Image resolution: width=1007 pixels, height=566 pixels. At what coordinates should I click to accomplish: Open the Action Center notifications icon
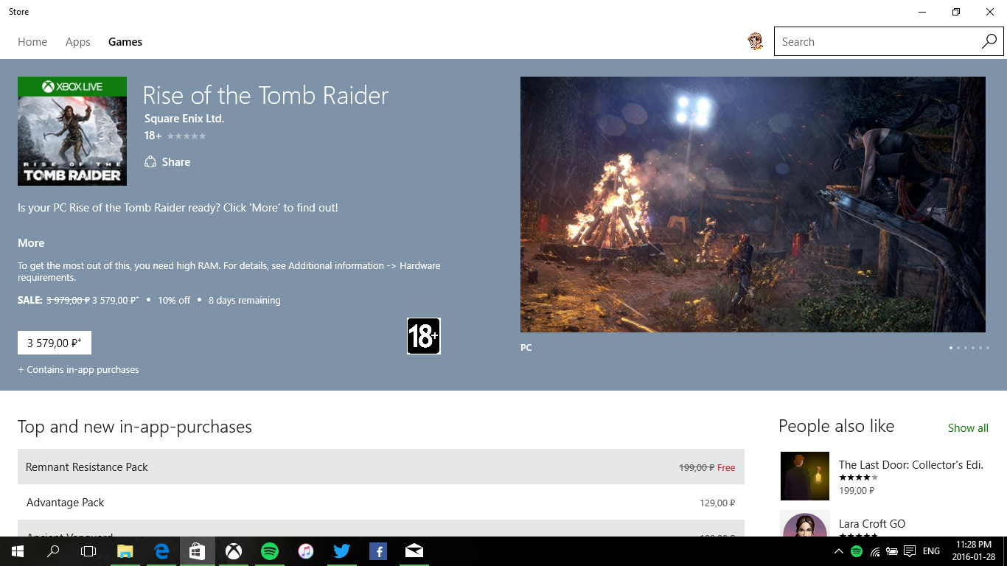point(910,551)
